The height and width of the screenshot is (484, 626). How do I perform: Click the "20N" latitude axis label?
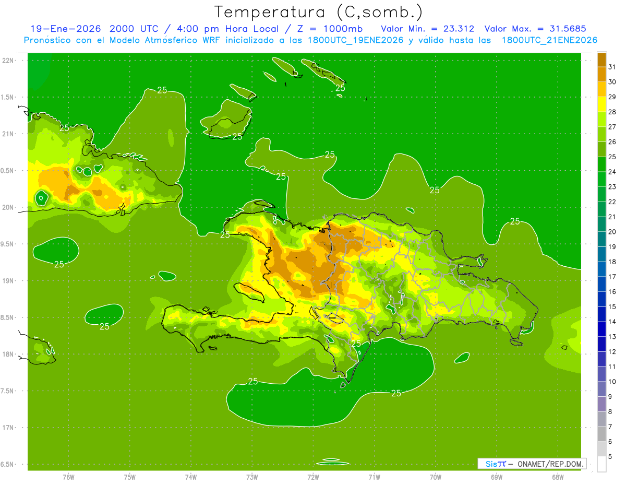click(8, 207)
